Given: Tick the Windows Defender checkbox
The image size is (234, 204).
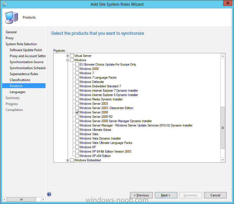Looking at the screenshot, I should (77, 82).
